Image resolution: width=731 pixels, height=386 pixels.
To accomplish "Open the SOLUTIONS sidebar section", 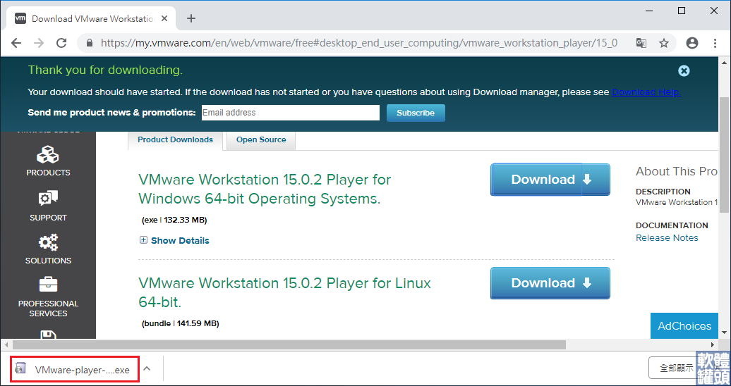I will click(x=48, y=249).
